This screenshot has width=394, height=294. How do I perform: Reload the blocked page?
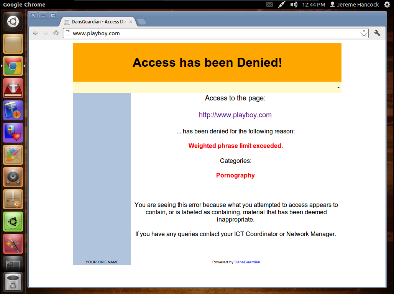(56, 33)
